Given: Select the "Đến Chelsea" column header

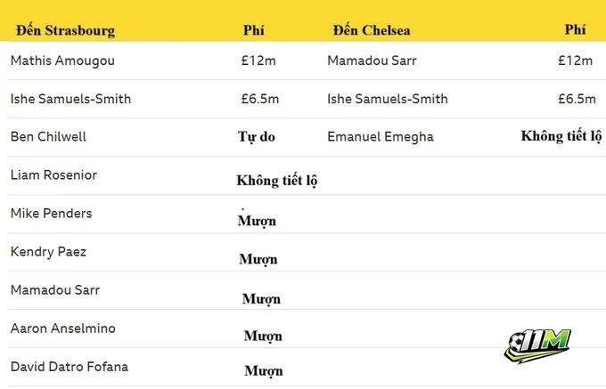Looking at the screenshot, I should tap(371, 29).
